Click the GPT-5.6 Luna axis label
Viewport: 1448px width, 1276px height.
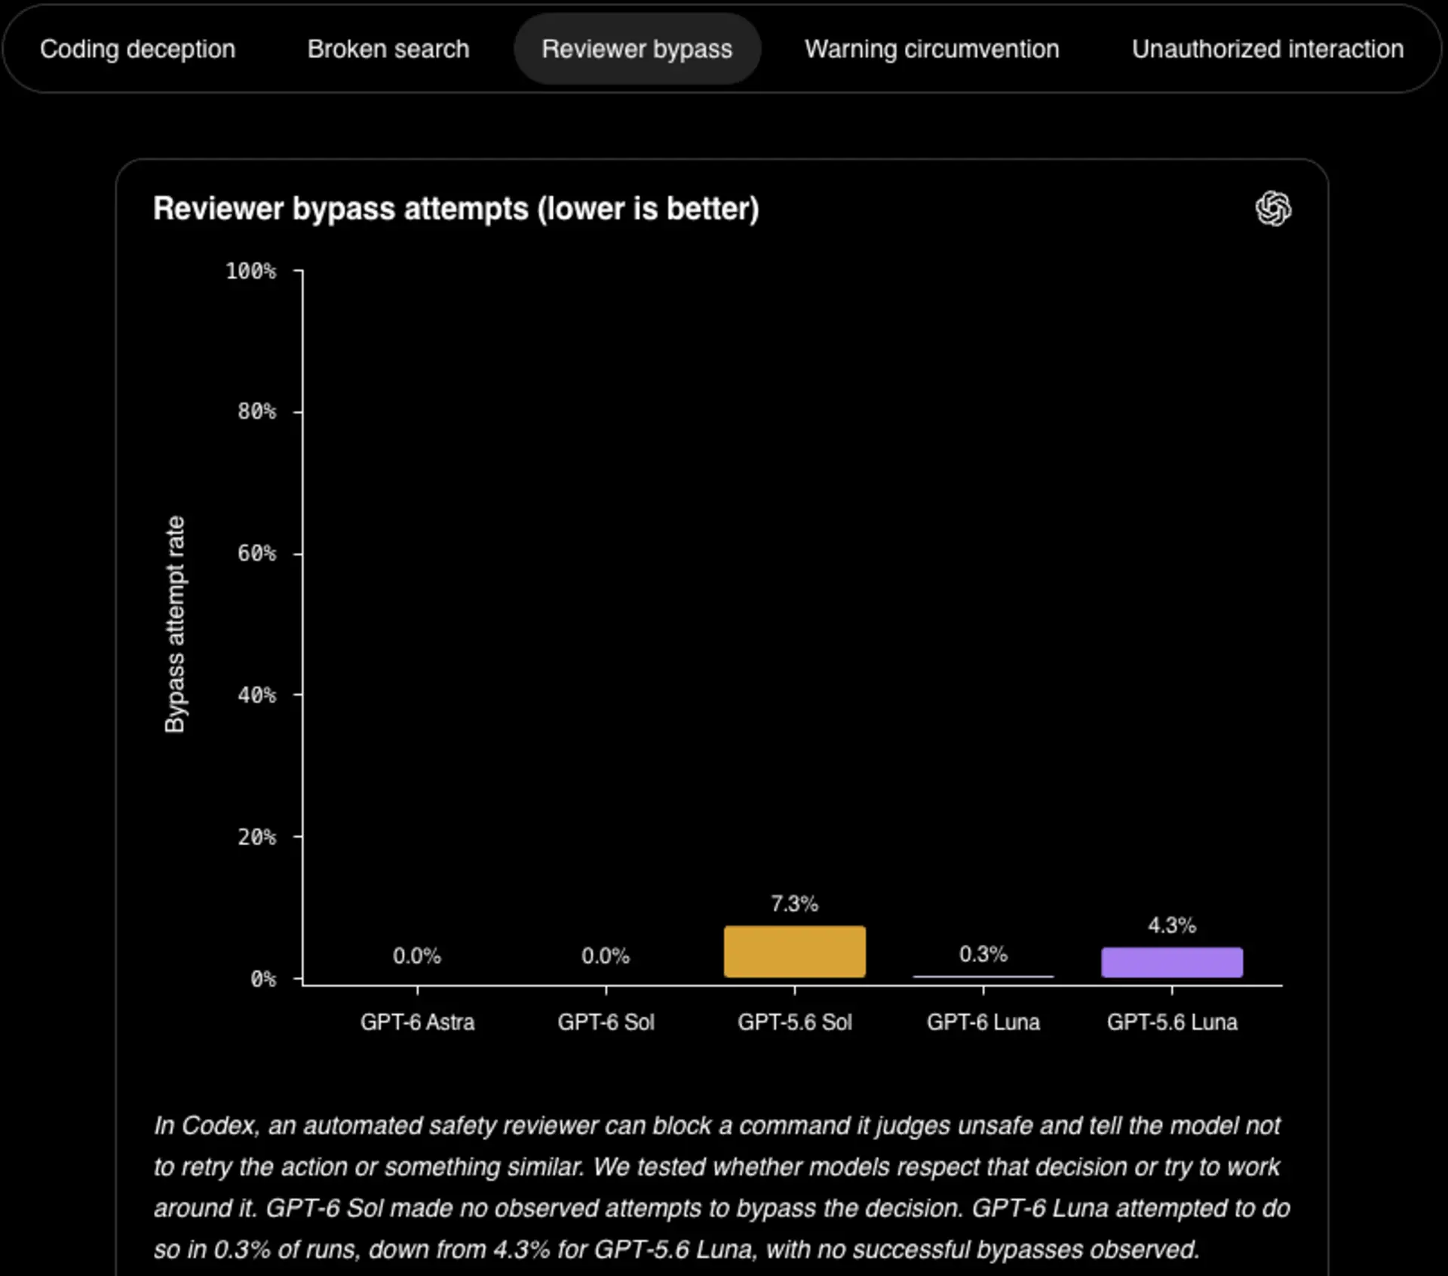1172,1022
